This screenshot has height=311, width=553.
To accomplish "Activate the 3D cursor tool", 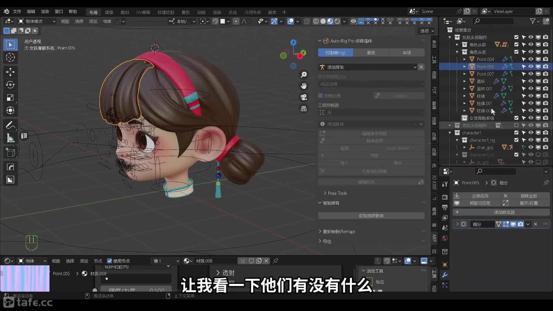I will pyautogui.click(x=10, y=58).
